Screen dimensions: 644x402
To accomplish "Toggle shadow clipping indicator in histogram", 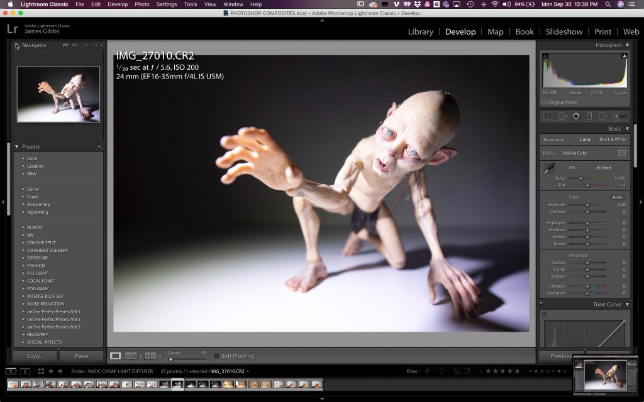I will pyautogui.click(x=545, y=56).
